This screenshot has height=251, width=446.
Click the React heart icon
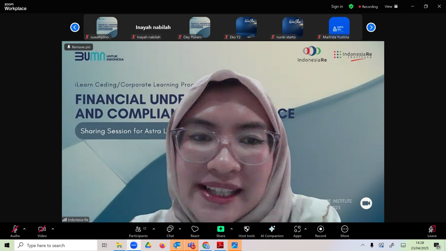[x=195, y=231]
